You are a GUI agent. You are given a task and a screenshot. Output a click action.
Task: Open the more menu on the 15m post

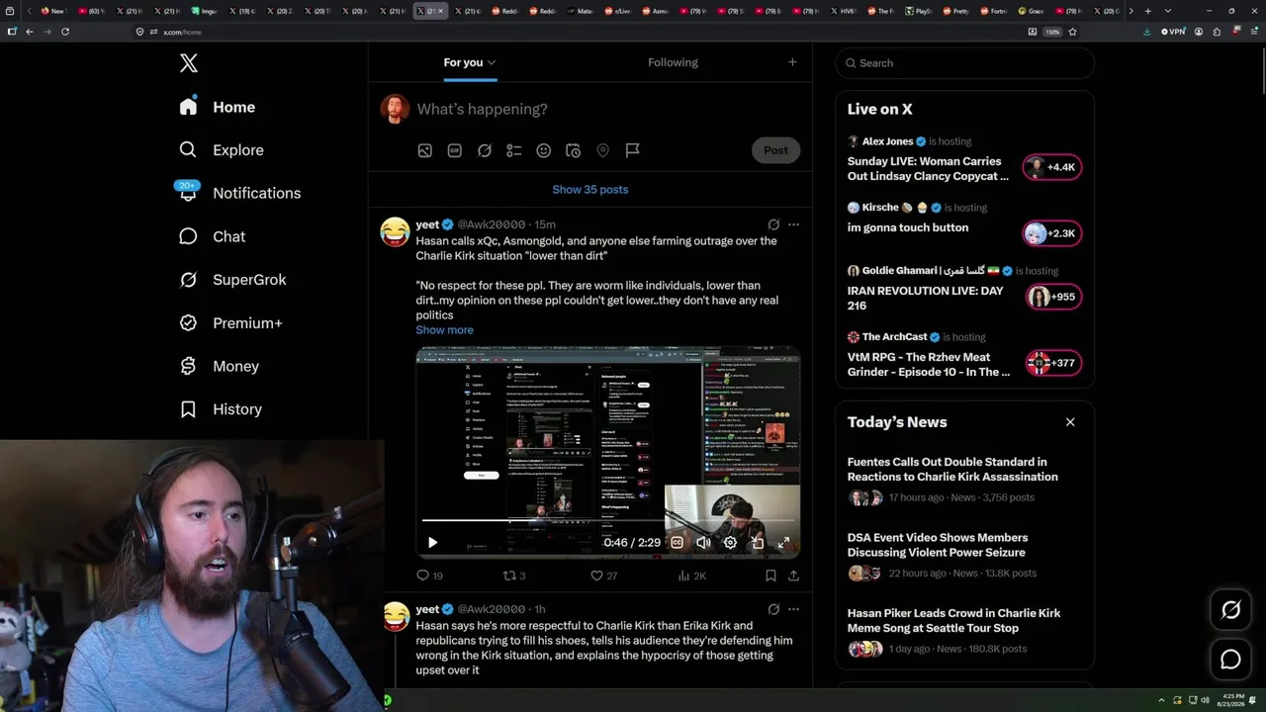[793, 224]
